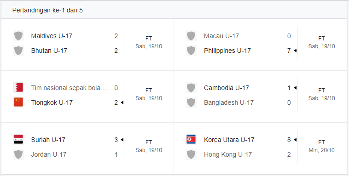Click the Suriah U-17 Syria flag
The image size is (349, 176).
click(18, 140)
